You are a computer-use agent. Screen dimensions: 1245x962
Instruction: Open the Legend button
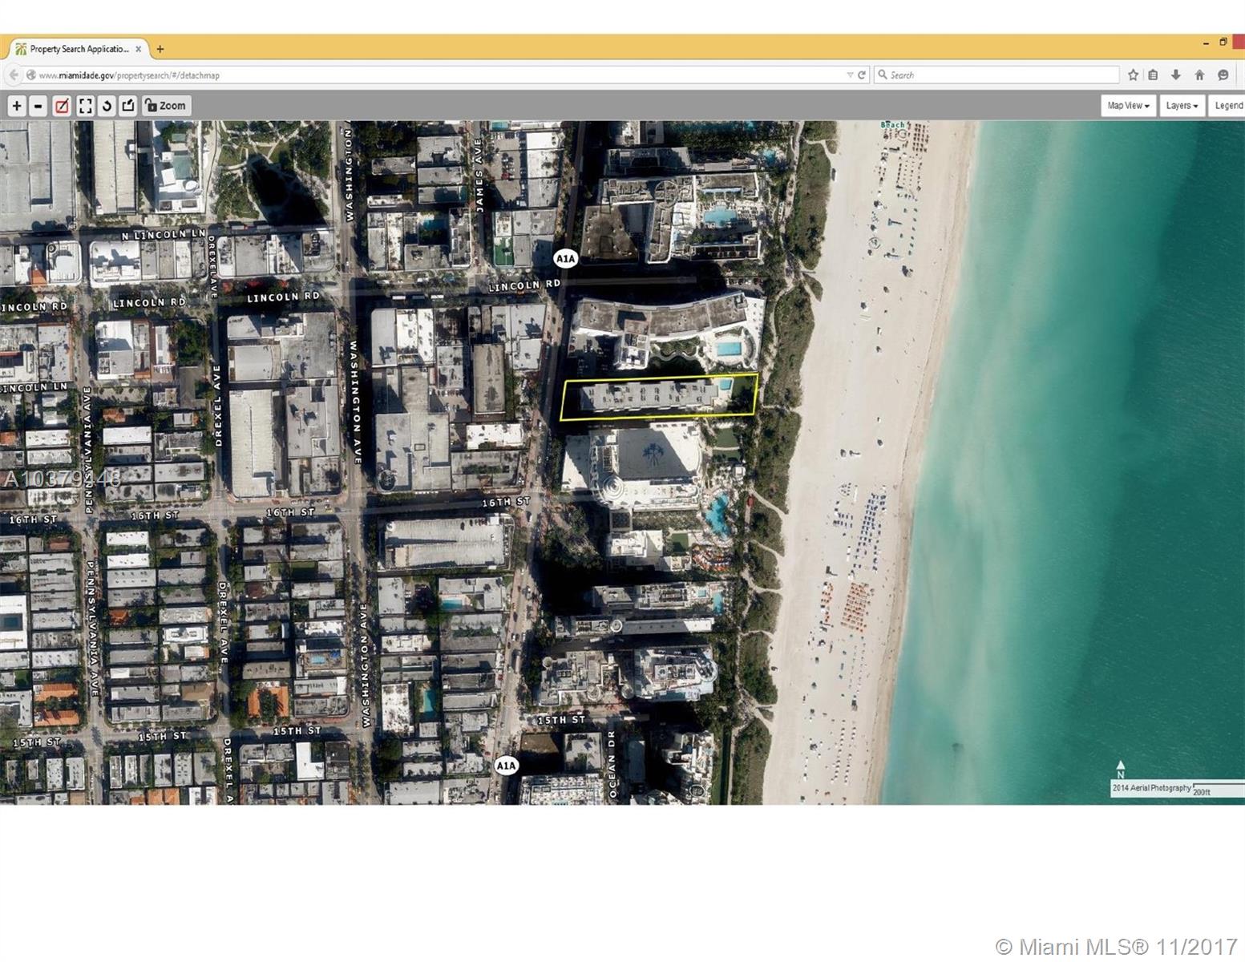coord(1228,106)
